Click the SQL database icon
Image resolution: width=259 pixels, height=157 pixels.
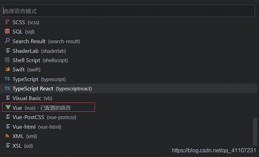[7, 31]
